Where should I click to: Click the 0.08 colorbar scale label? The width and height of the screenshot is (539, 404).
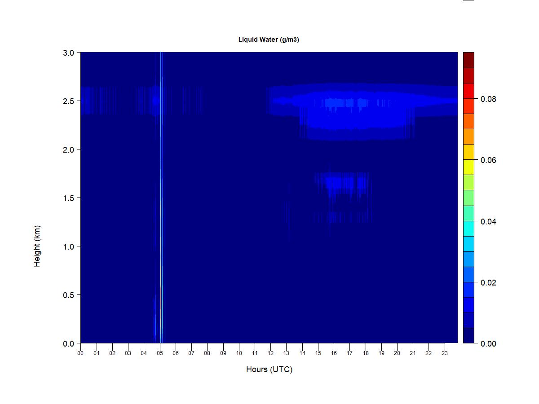(488, 99)
